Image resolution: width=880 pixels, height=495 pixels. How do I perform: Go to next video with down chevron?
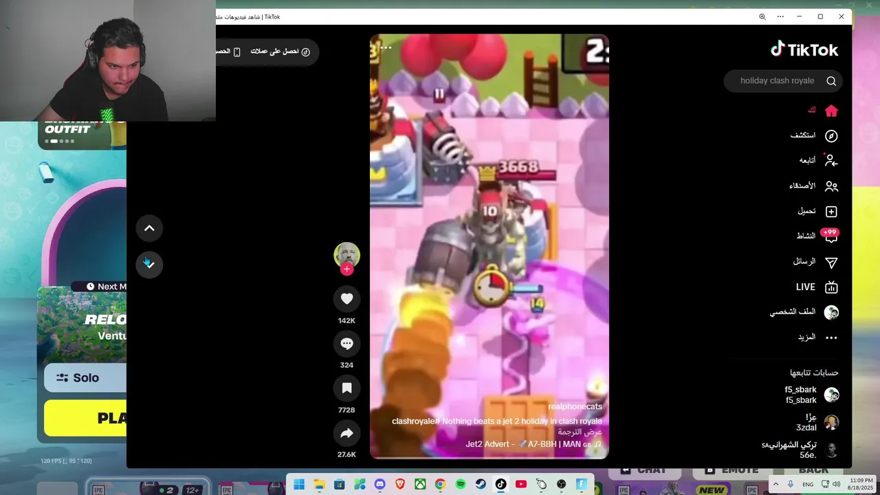(x=149, y=264)
